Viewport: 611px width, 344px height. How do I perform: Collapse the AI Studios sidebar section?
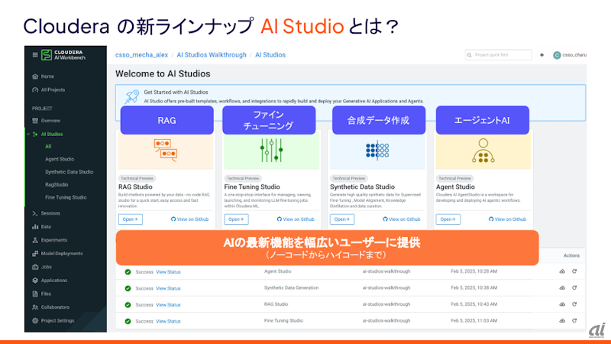click(29, 134)
